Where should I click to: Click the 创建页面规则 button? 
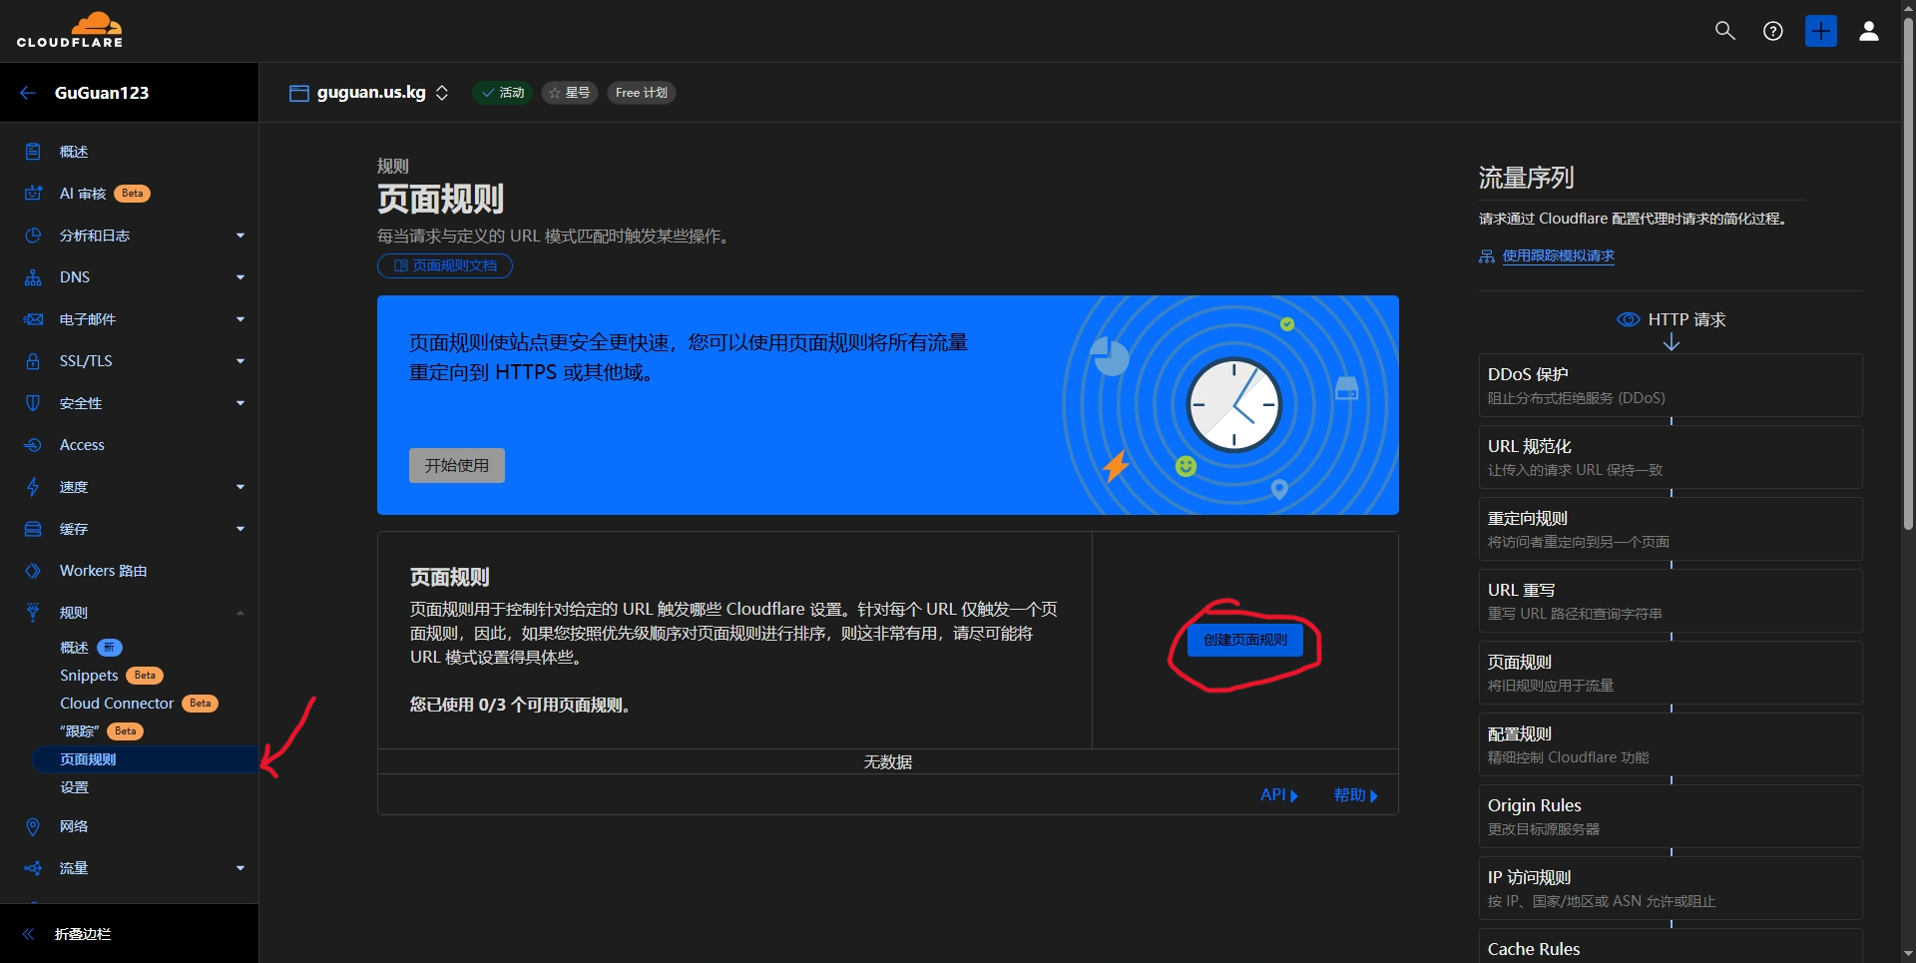1244,640
